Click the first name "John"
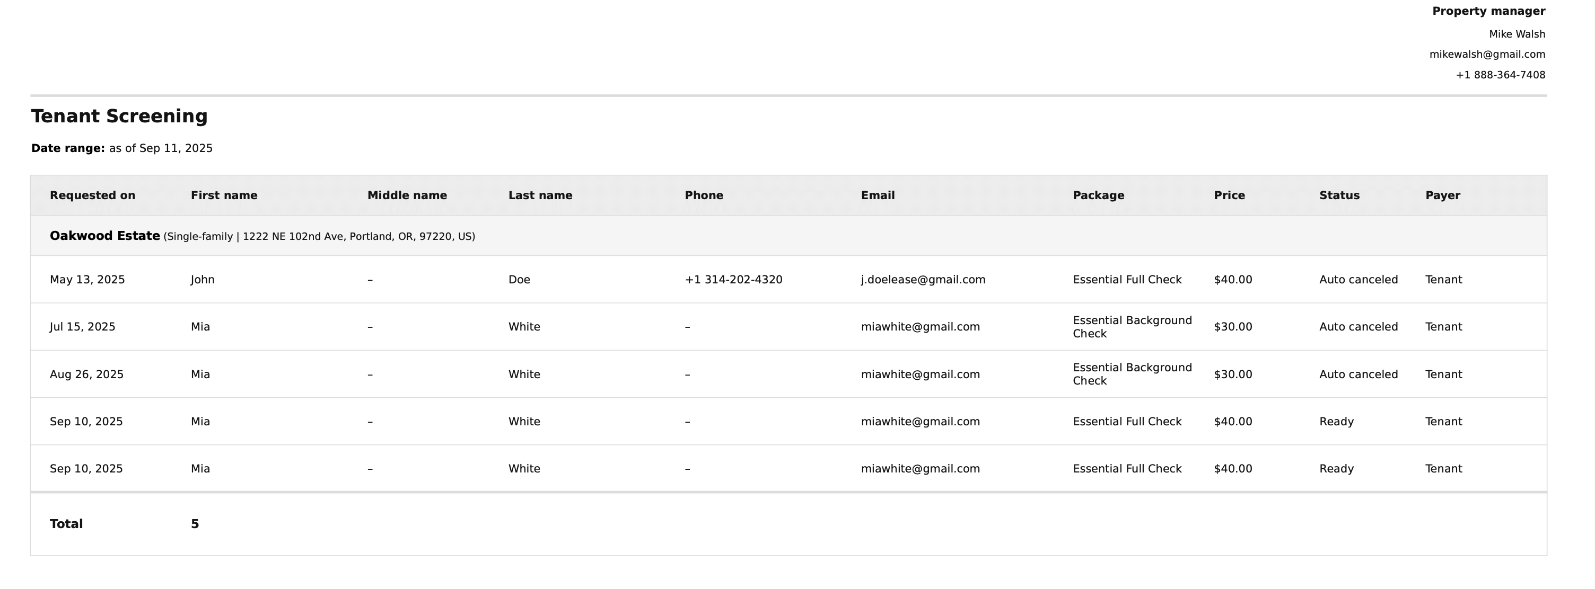The image size is (1595, 589). (x=203, y=280)
